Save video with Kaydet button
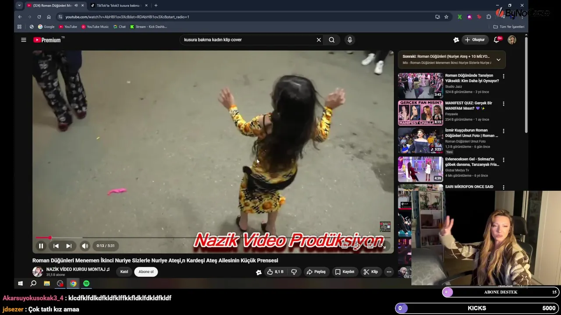Viewport: 561px width, 315px height. (344, 272)
